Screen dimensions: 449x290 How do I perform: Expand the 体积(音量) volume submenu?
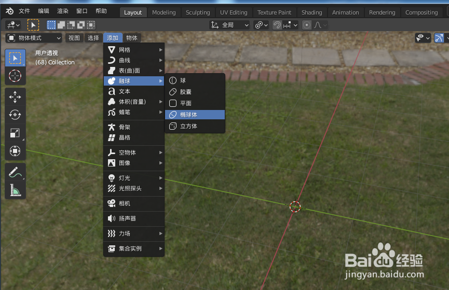click(134, 102)
